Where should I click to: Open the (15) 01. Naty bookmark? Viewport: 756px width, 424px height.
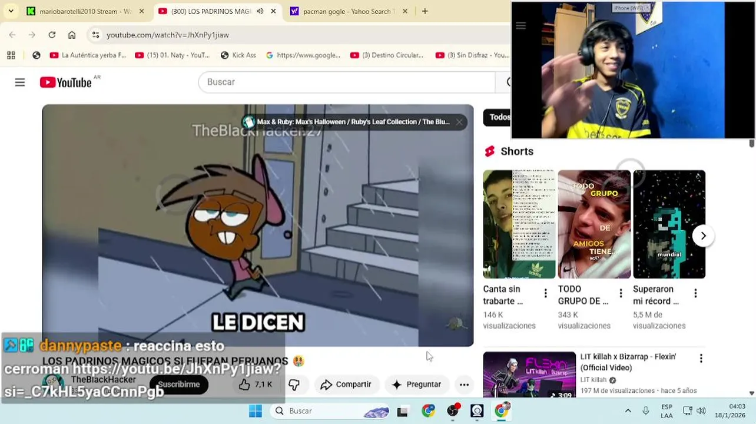point(173,55)
